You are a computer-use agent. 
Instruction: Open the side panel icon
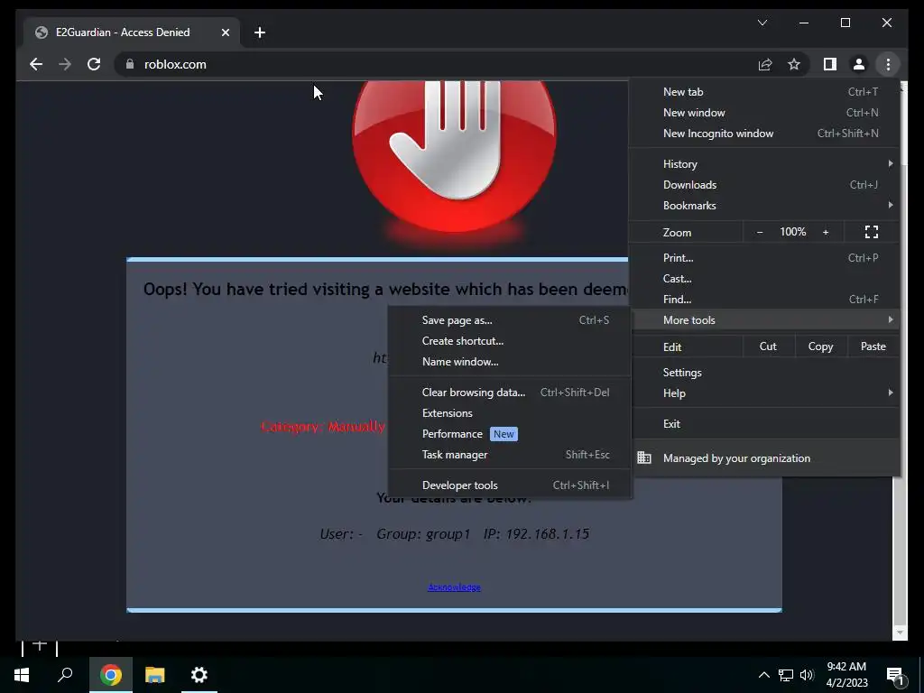(x=830, y=64)
